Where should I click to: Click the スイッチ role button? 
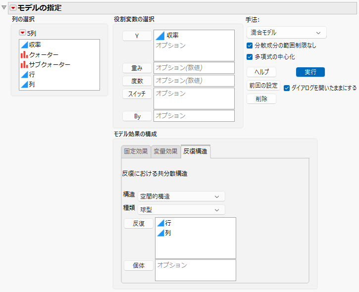click(x=137, y=94)
